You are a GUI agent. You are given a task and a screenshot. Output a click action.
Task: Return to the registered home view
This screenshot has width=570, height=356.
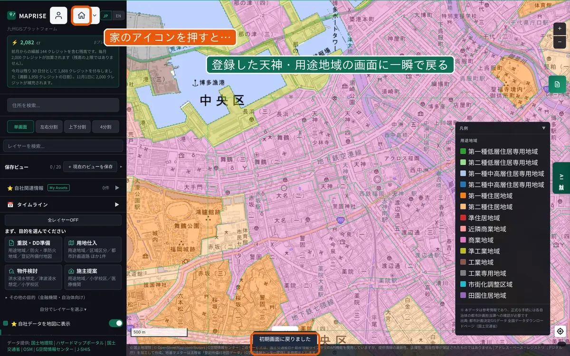[81, 15]
